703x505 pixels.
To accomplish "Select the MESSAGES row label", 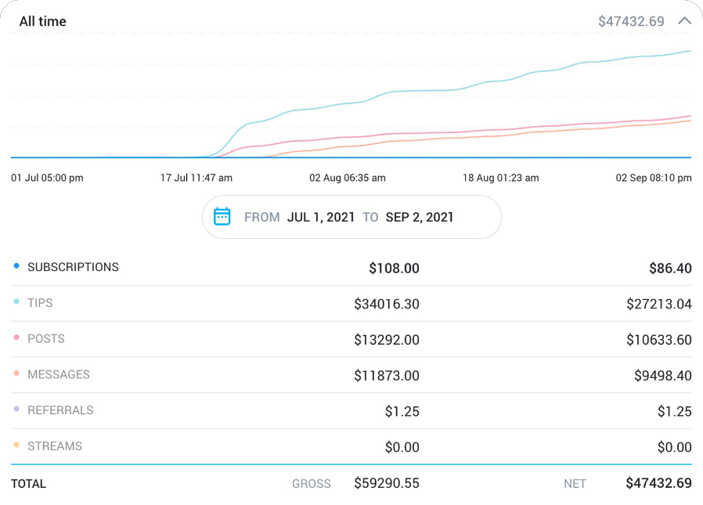I will 59,375.
